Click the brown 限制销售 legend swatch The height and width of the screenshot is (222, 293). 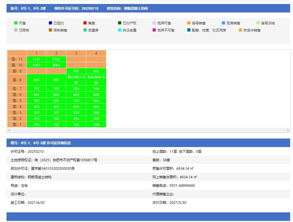click(50, 30)
